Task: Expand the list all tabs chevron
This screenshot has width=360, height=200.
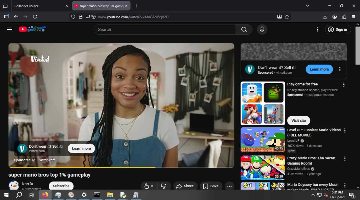Action: click(x=307, y=6)
